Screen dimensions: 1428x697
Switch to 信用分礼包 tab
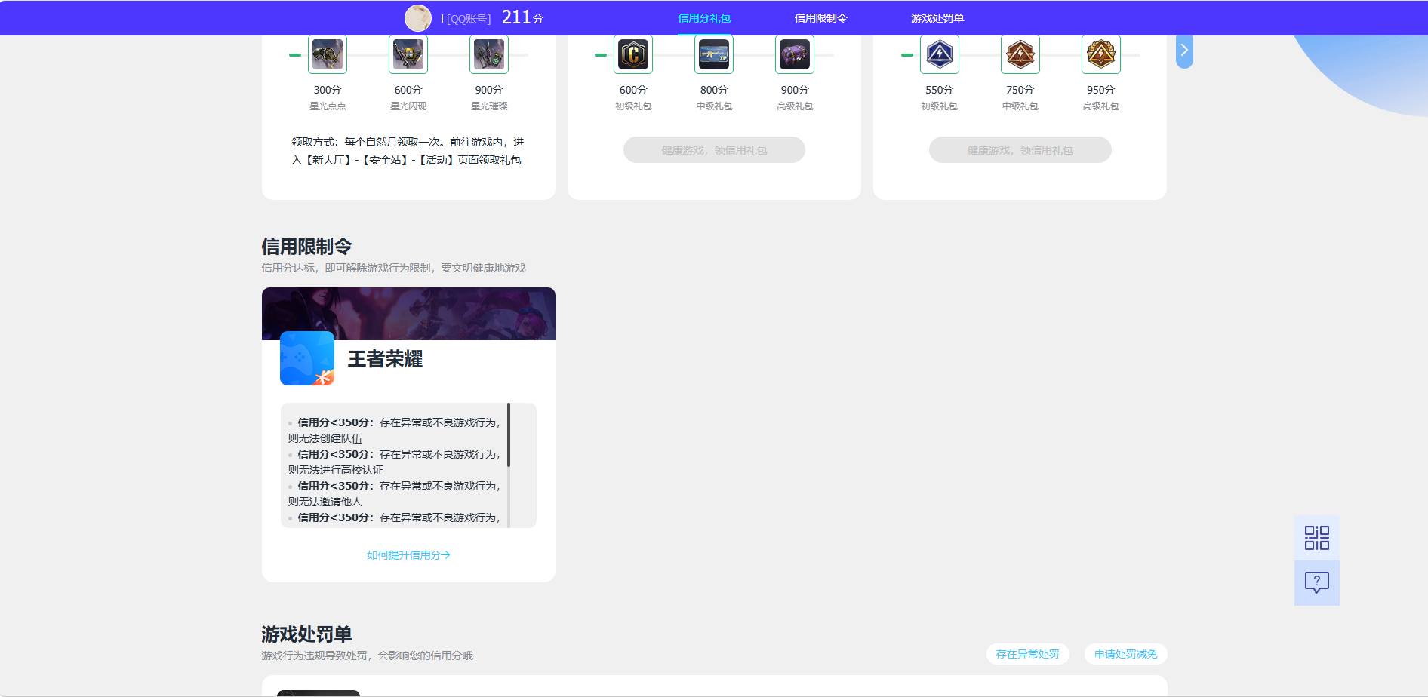pos(704,18)
